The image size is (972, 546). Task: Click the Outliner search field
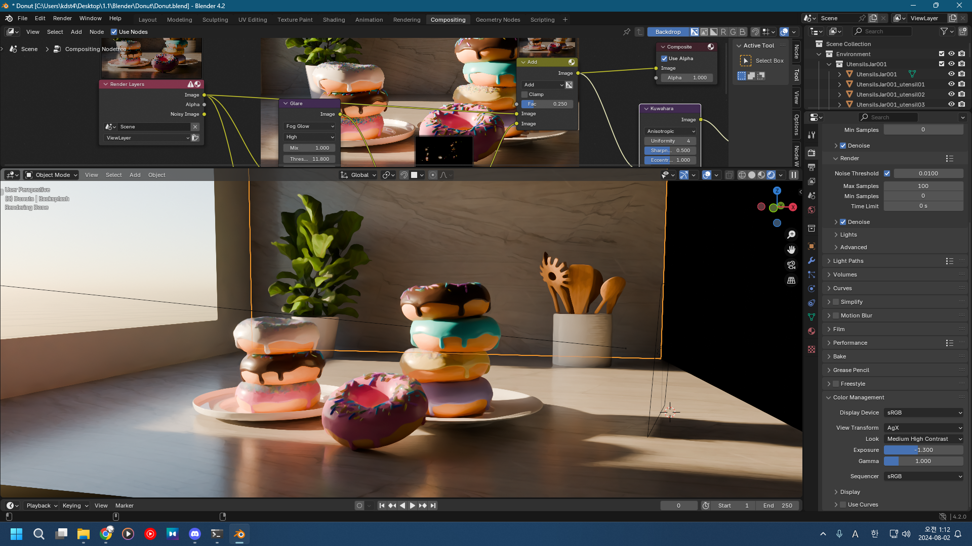[x=882, y=31]
